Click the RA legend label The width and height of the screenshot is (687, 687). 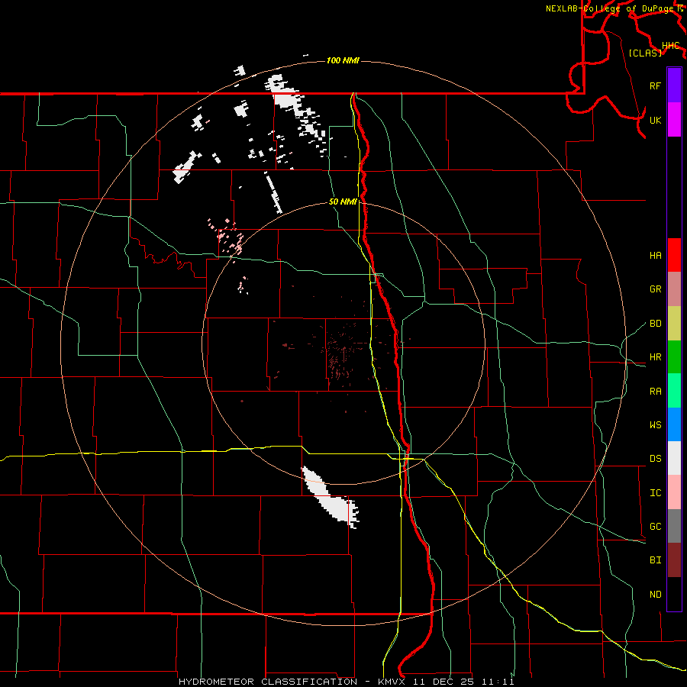tap(655, 392)
